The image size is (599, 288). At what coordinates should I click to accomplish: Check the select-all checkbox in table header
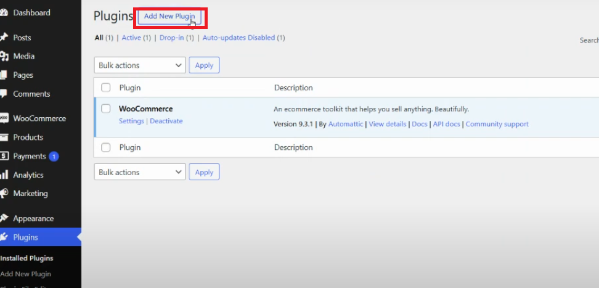coord(106,88)
